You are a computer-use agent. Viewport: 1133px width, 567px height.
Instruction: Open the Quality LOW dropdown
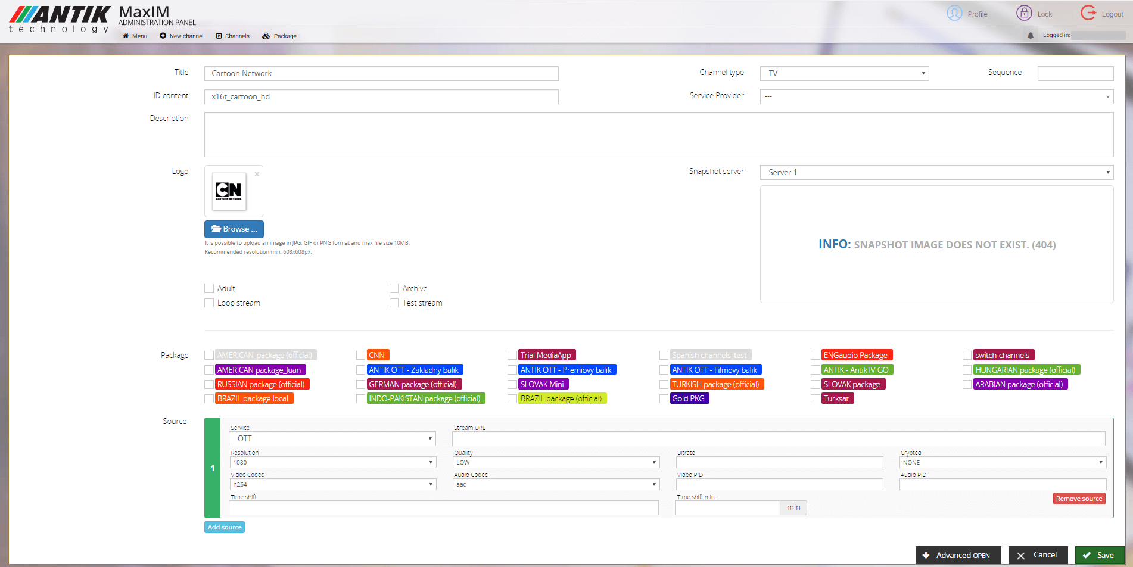(x=556, y=463)
